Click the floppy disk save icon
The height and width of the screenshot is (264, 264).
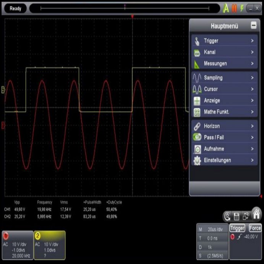tap(236, 217)
